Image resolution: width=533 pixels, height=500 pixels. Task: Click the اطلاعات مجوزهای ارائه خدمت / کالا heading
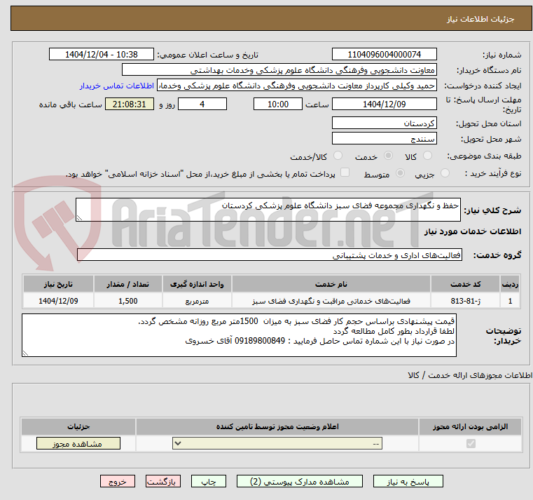pos(470,375)
